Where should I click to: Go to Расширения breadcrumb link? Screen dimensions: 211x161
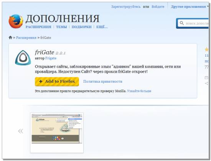coord(26,38)
